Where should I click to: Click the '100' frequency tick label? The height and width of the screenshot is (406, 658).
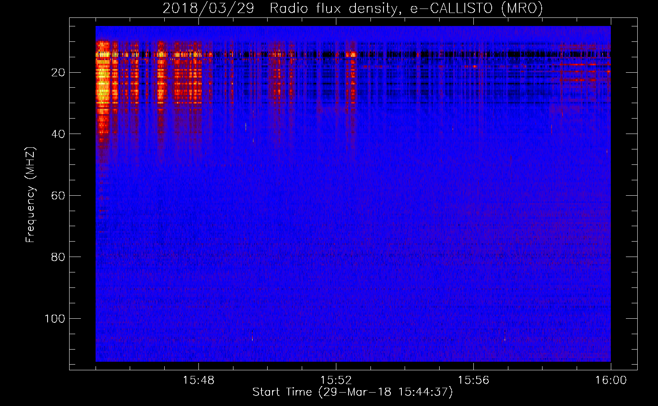pos(55,319)
